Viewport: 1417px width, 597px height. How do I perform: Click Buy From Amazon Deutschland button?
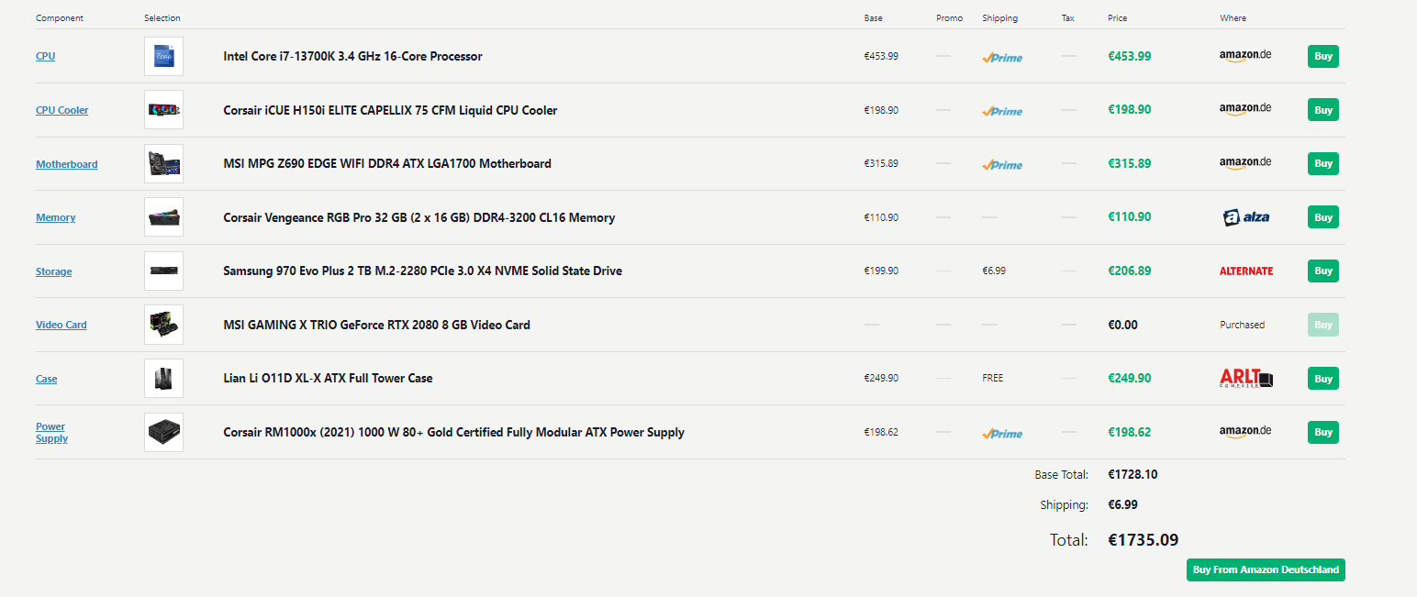click(x=1265, y=569)
